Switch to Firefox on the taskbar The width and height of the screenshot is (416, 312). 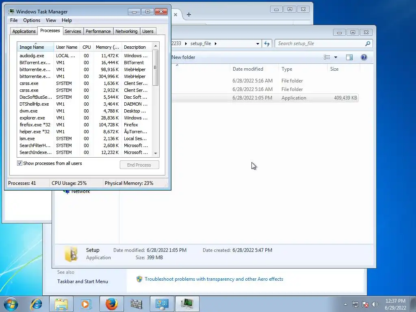click(x=111, y=304)
